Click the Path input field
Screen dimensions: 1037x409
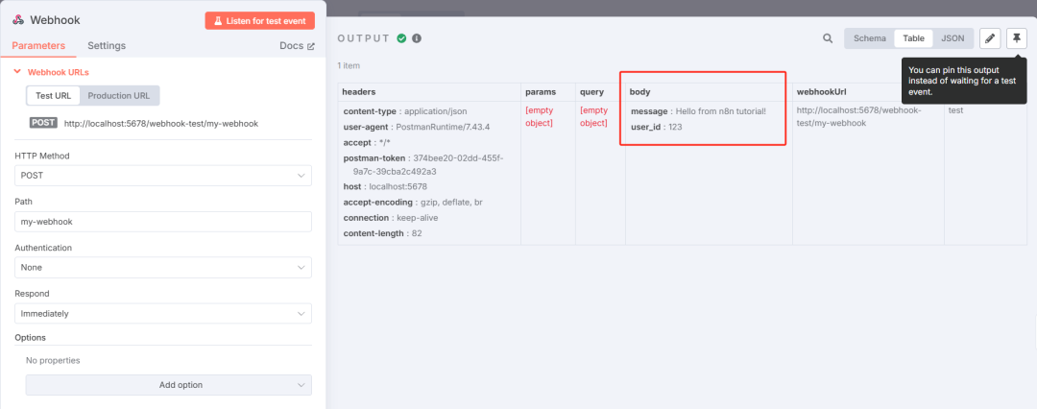[x=162, y=222]
